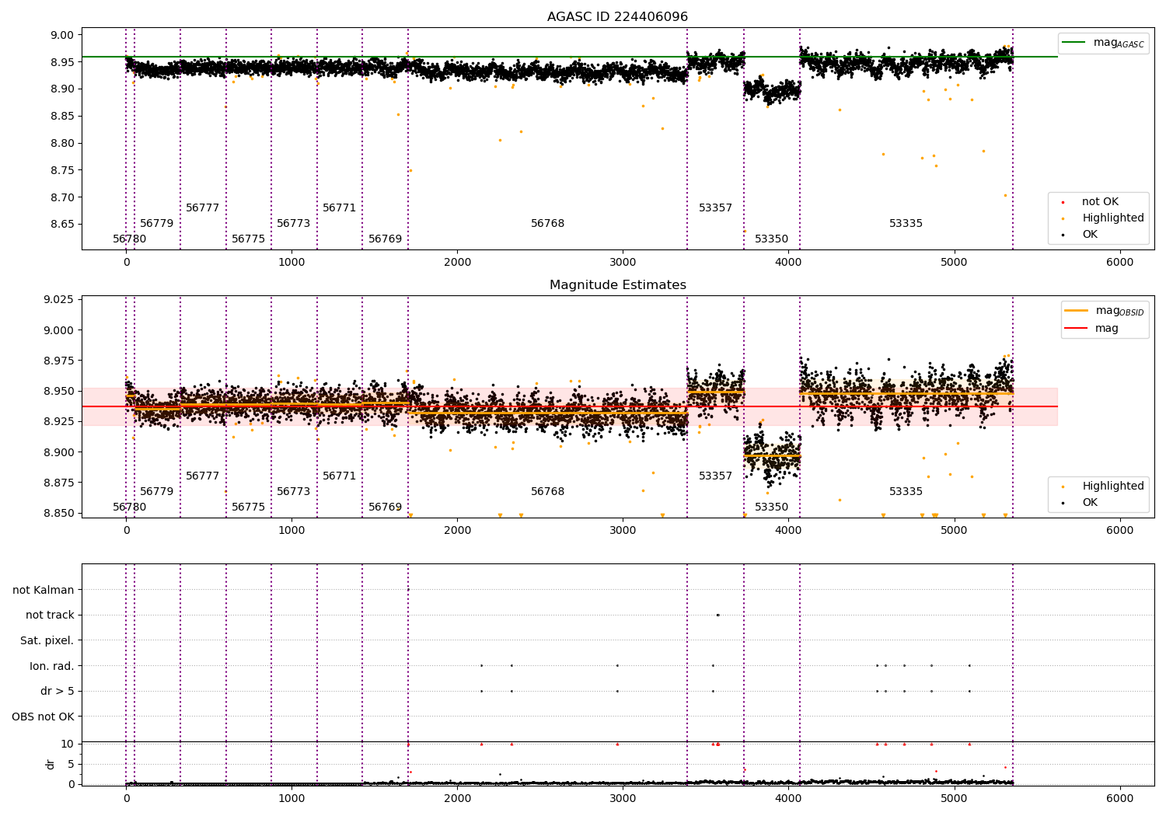Select 'not OK' legend entry in top plot

tap(1100, 202)
